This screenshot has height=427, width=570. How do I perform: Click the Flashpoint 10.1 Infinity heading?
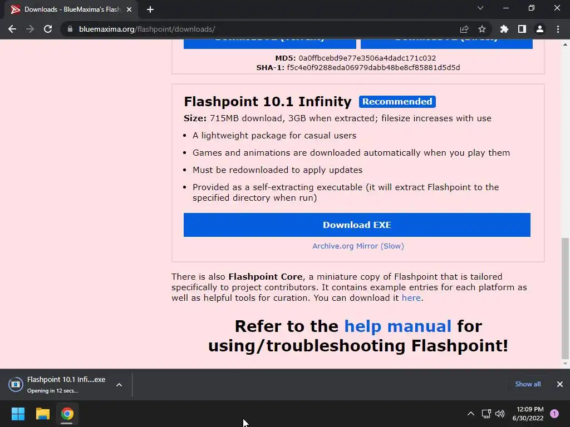pyautogui.click(x=268, y=102)
